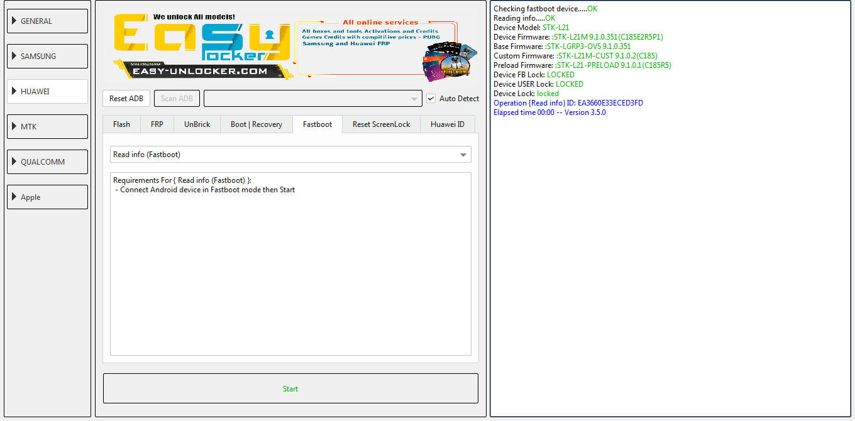Click the Reset ADB button
Image resolution: width=855 pixels, height=421 pixels.
click(x=126, y=99)
